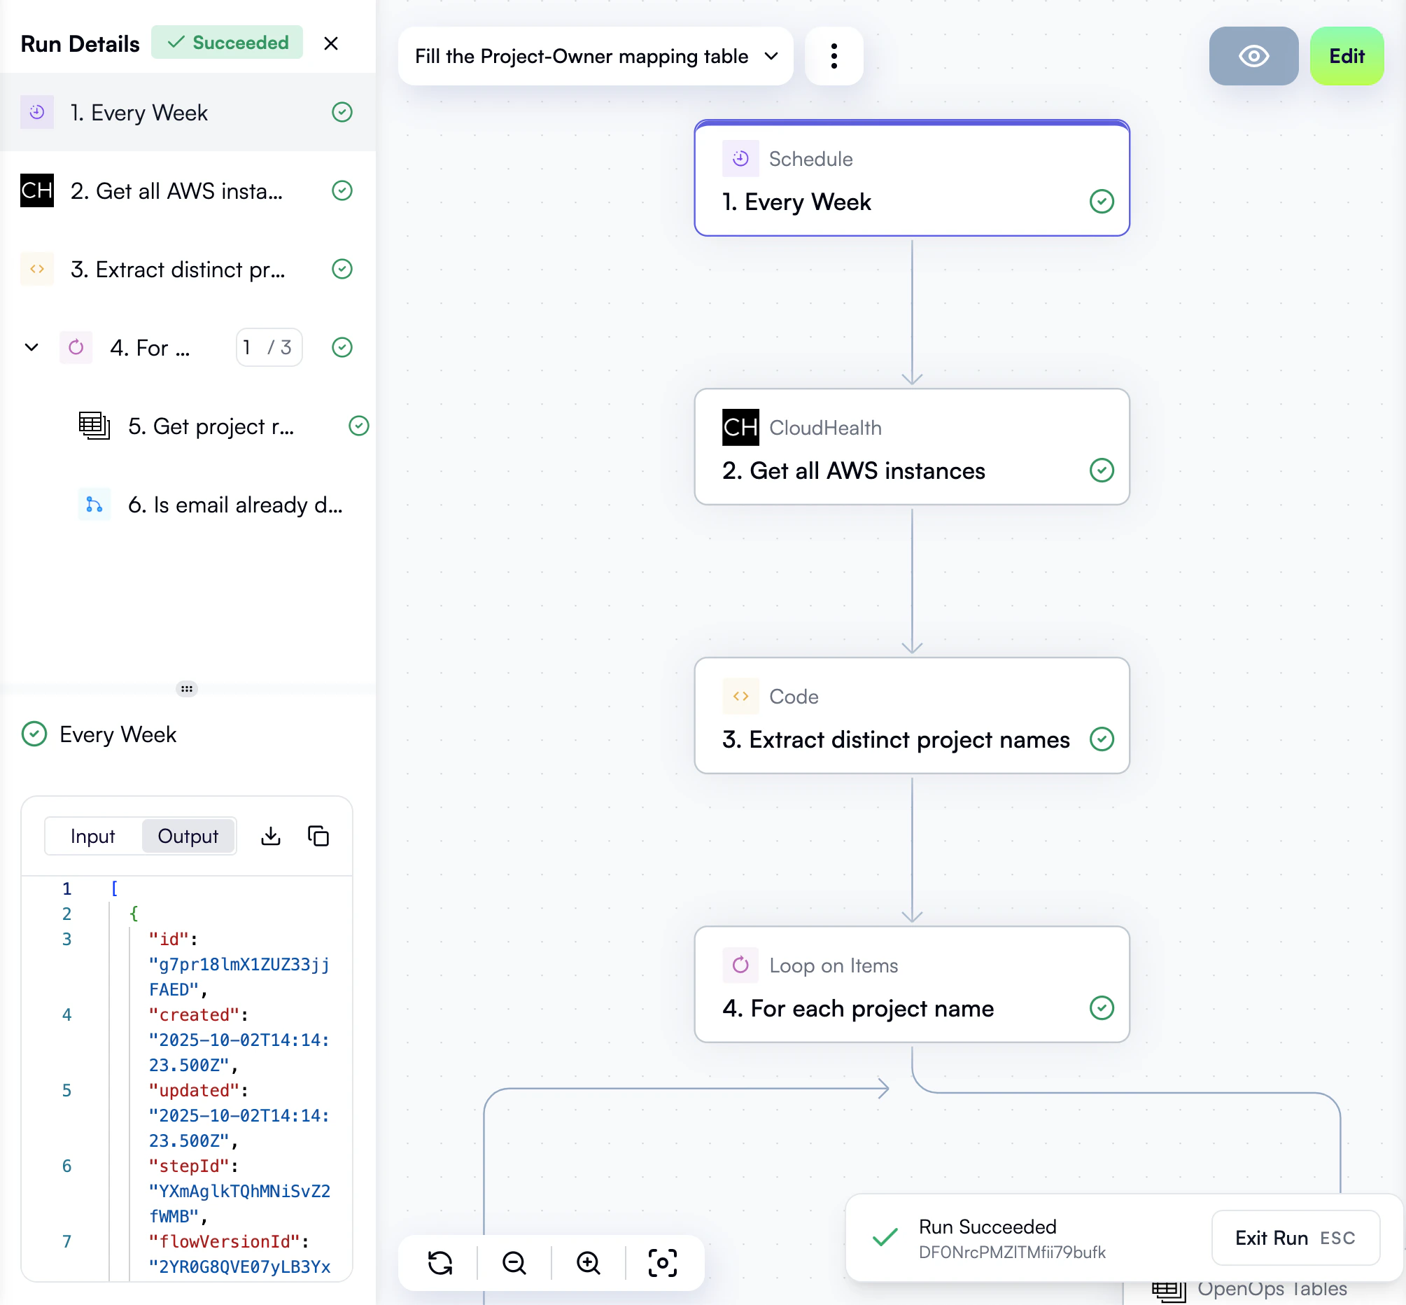
Task: Open the three-dot options menu
Action: (834, 56)
